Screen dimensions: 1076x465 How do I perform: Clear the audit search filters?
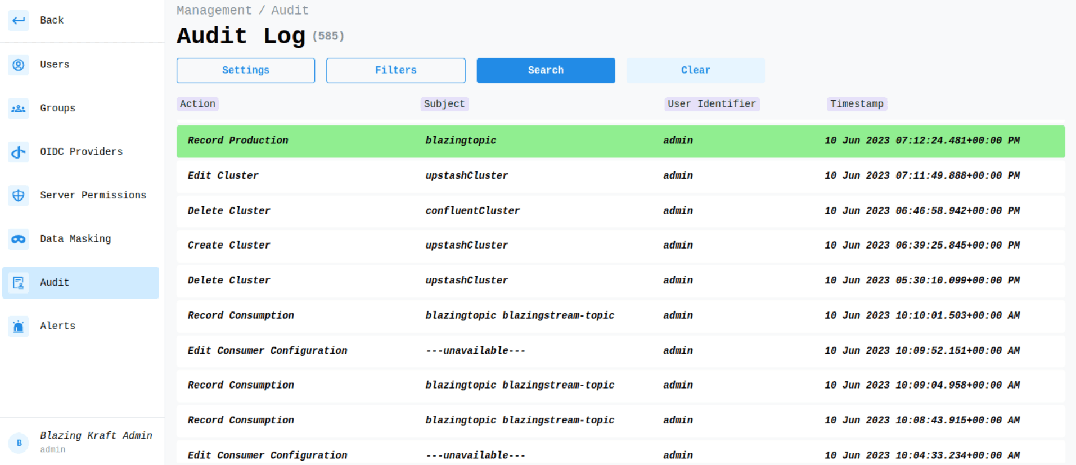[x=695, y=70]
